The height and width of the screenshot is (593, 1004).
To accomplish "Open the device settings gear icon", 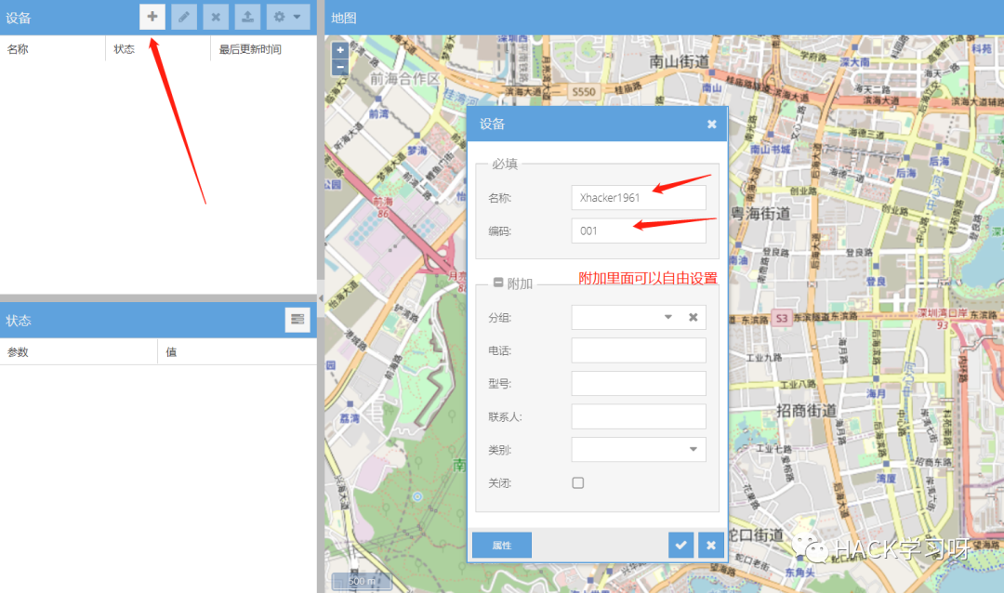I will 279,17.
